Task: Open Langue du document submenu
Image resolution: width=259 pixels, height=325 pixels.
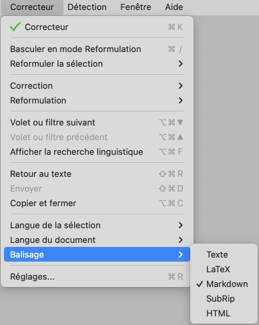Action: point(97,240)
